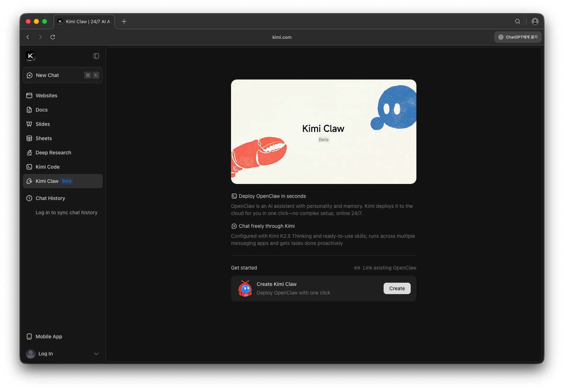
Task: Go forward with the browser forward arrow
Action: point(40,37)
